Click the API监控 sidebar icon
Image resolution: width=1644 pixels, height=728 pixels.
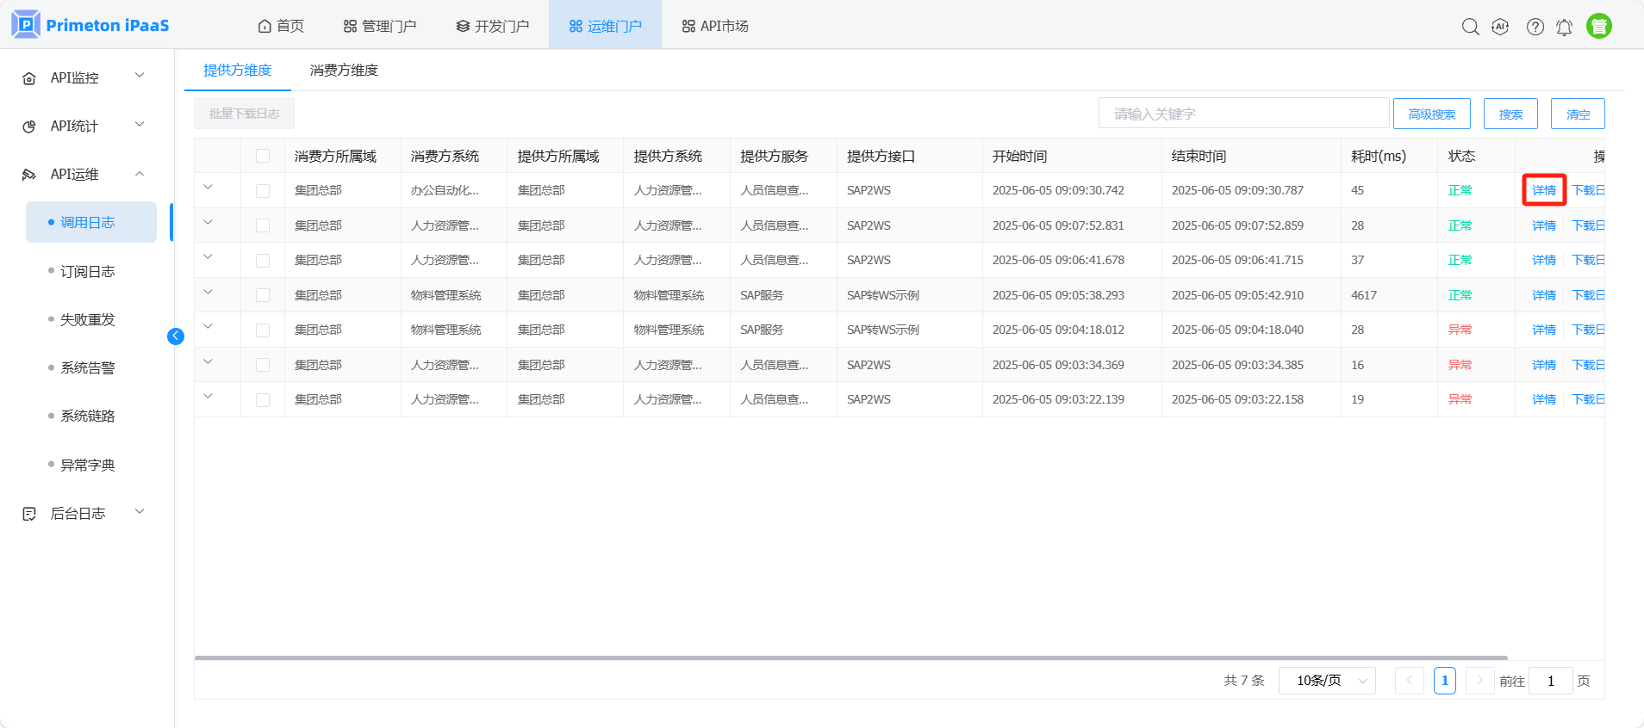[29, 78]
